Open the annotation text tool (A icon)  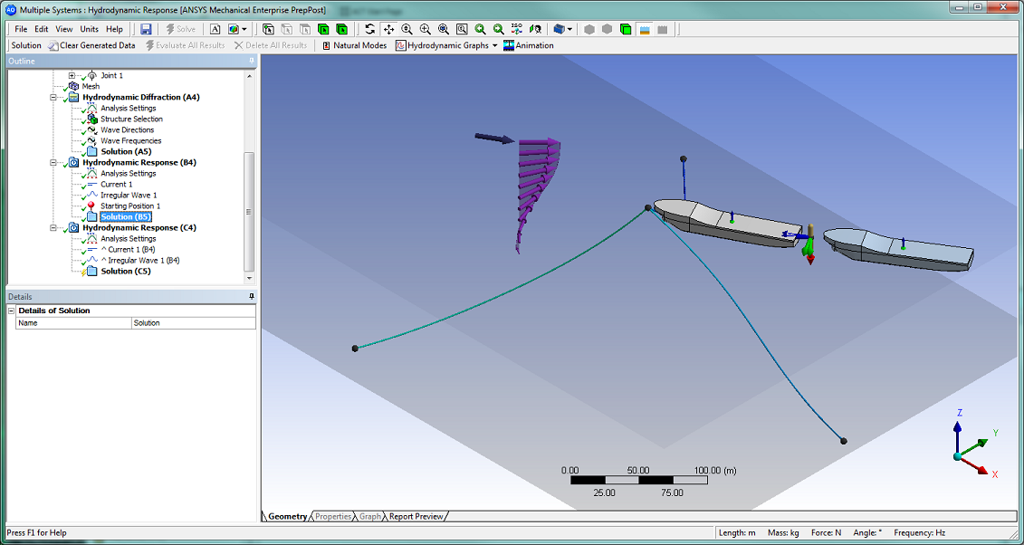pos(215,28)
